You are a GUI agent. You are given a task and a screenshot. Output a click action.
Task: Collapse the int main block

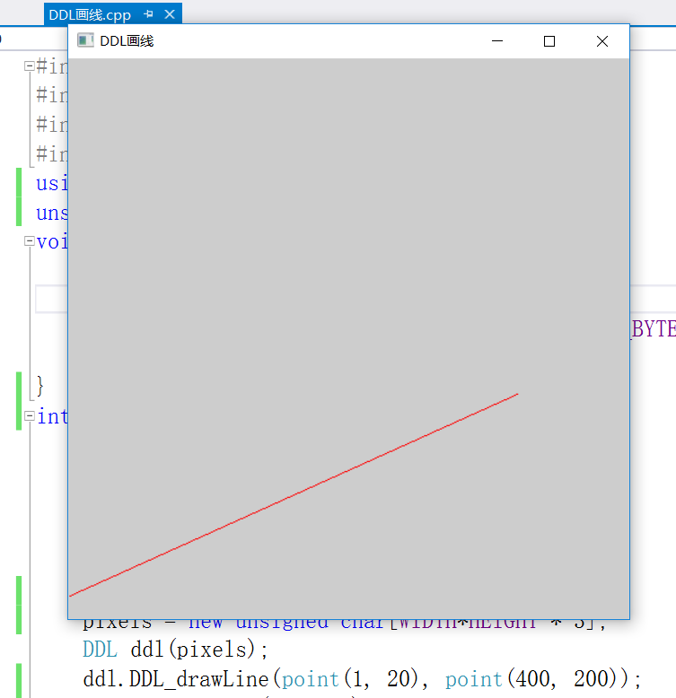click(x=30, y=415)
